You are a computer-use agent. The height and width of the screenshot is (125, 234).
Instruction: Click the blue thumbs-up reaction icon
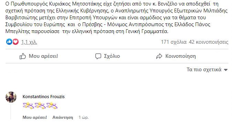click(9, 42)
